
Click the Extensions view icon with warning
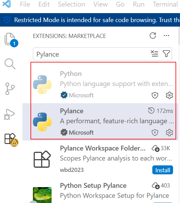coord(11,140)
